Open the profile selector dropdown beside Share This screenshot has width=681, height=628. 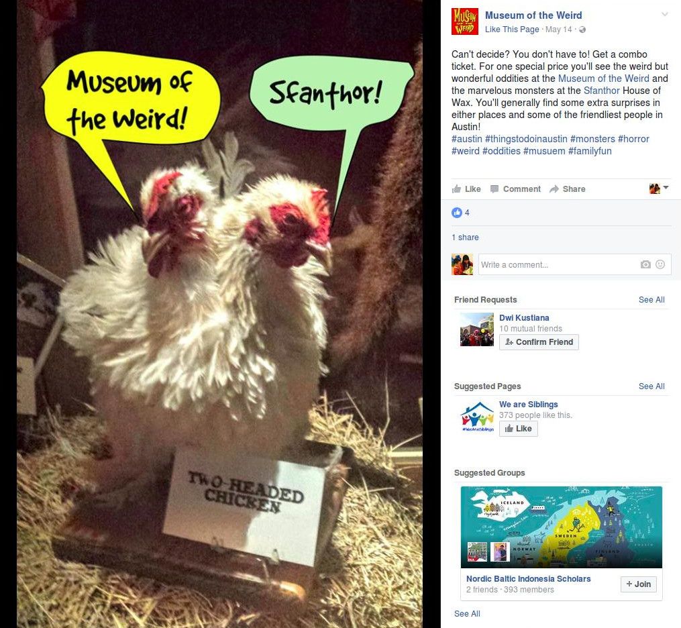(x=659, y=189)
